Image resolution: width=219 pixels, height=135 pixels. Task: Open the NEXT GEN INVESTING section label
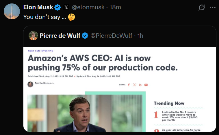tap(40, 51)
